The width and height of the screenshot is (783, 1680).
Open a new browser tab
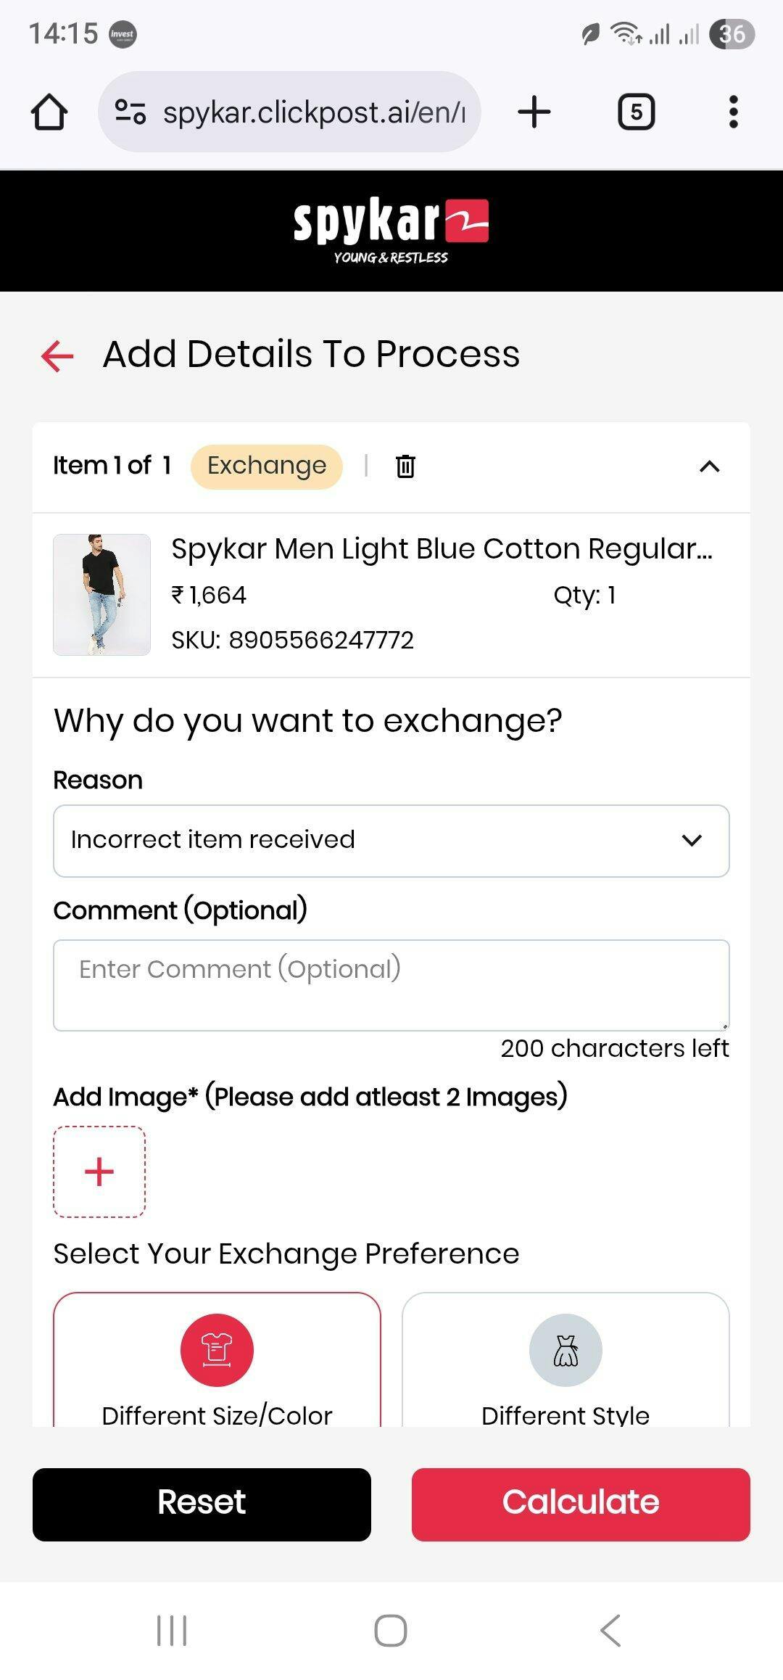coord(534,112)
